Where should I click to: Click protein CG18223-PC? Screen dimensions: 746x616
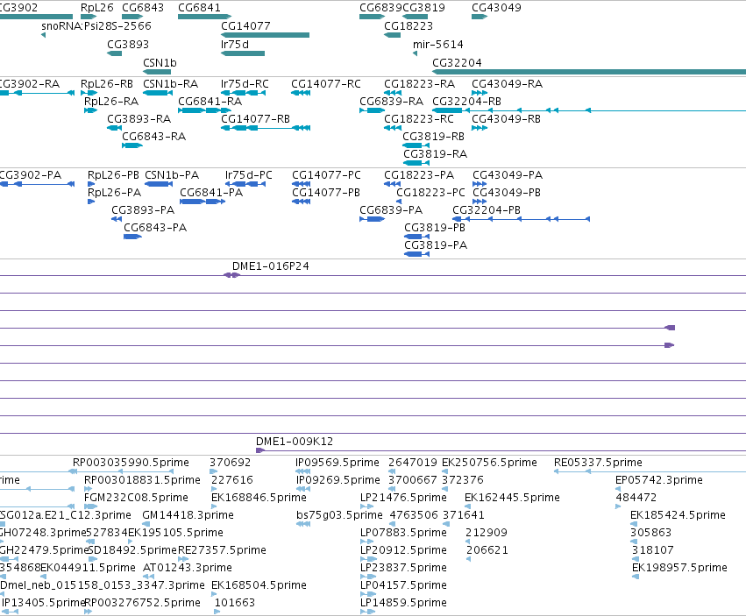(430, 193)
